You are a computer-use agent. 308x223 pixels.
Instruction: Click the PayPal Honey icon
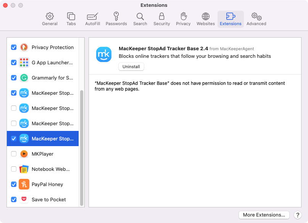coord(24,184)
